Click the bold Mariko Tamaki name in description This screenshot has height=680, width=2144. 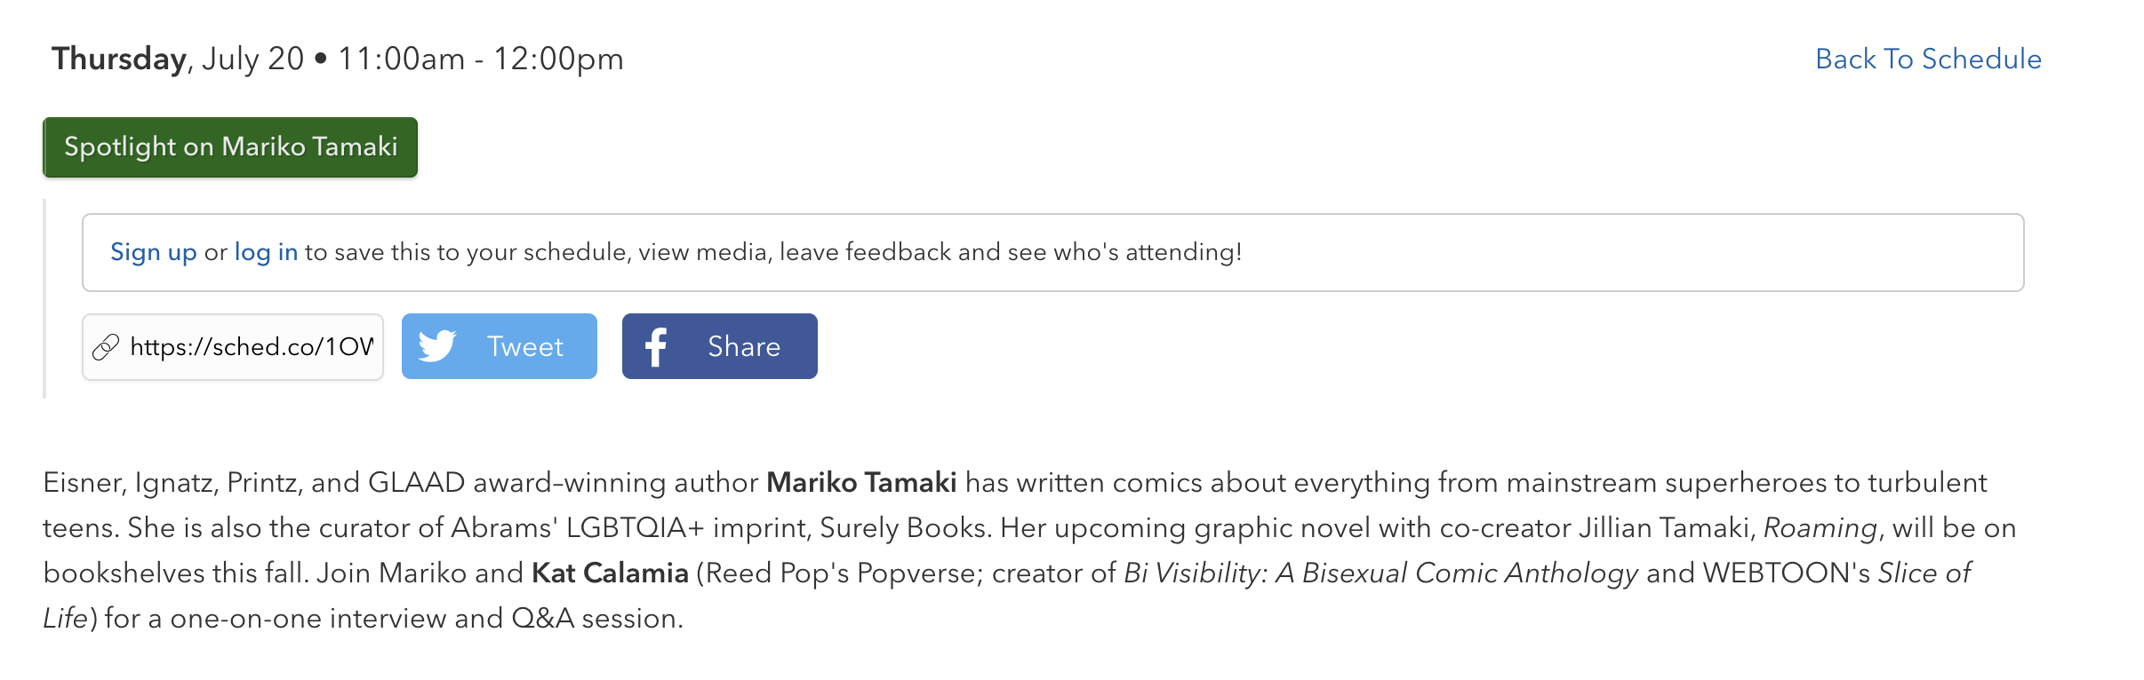click(x=861, y=482)
